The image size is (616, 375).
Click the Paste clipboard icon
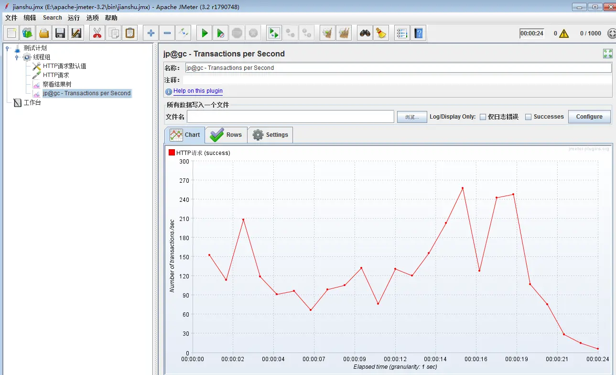pos(130,33)
